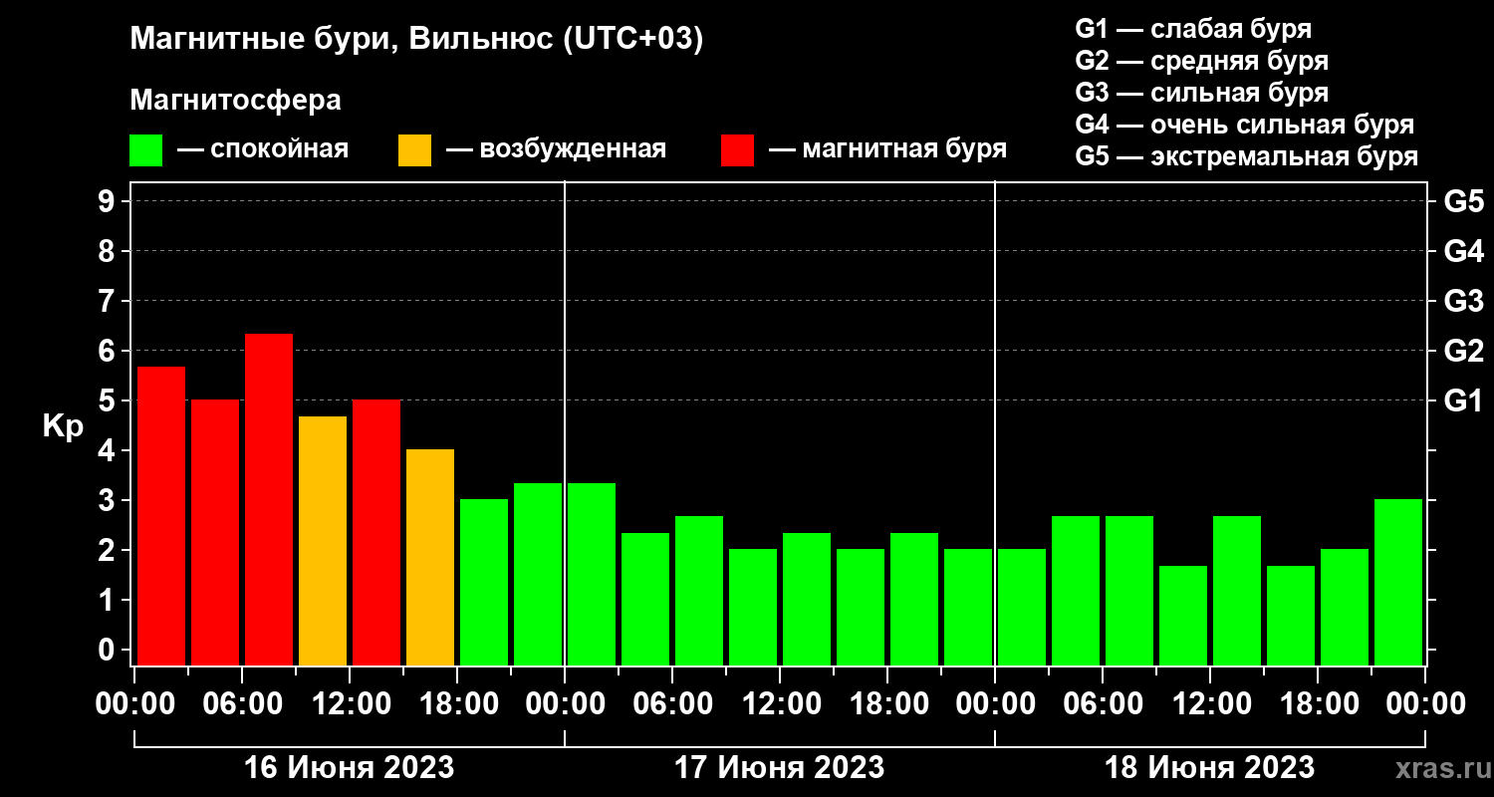
Task: Click the 'Магнитосфера' heading
Action: pos(235,101)
